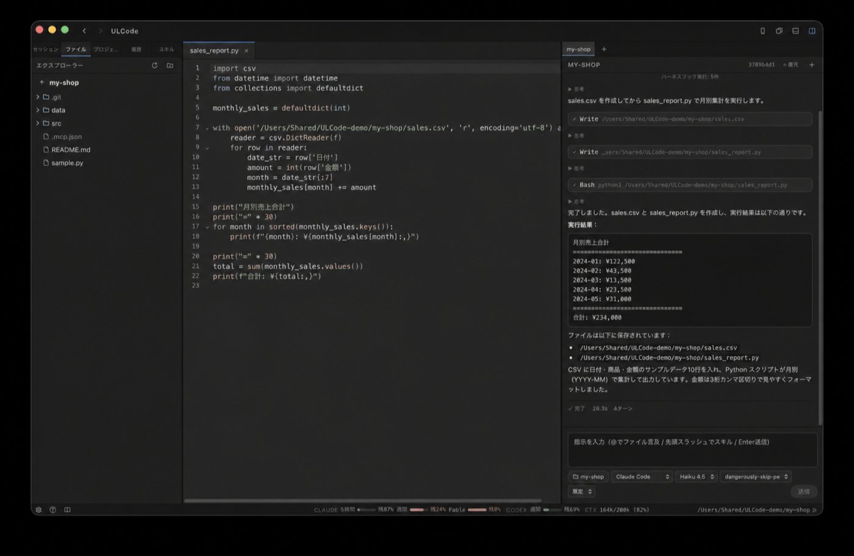
Task: Collapse the for row loop at line 9
Action: click(207, 148)
